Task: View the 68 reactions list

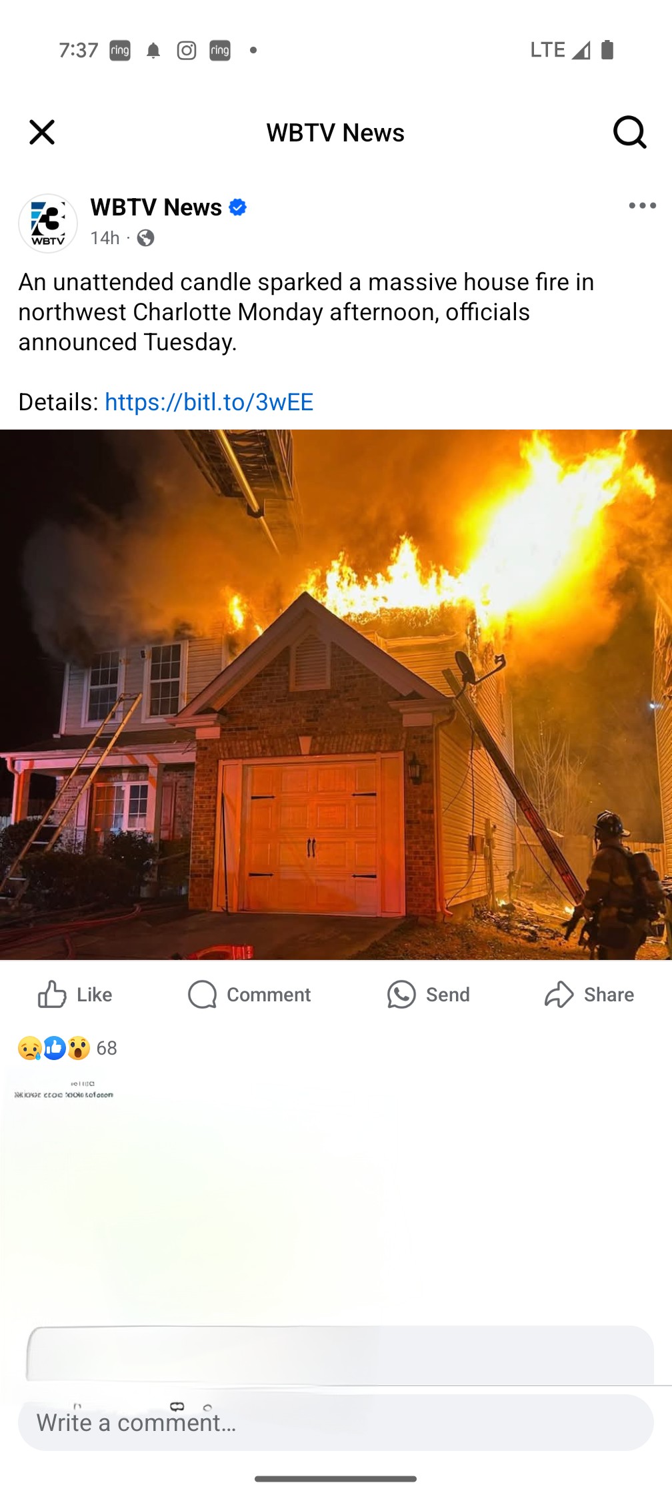Action: (x=67, y=1048)
